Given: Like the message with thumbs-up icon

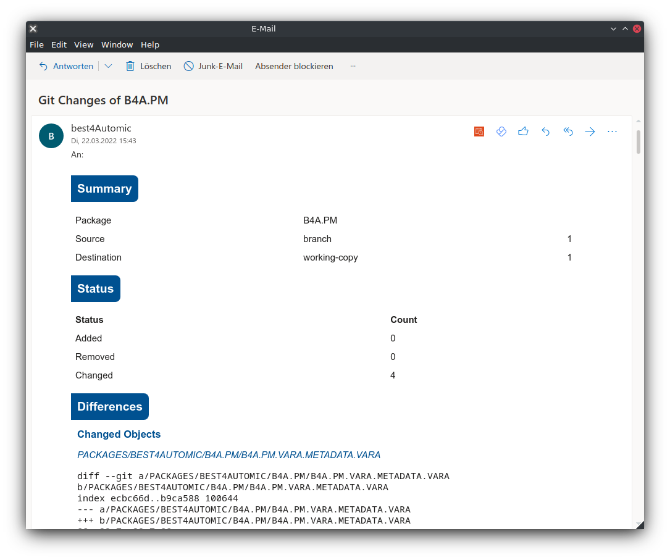Looking at the screenshot, I should (x=523, y=132).
